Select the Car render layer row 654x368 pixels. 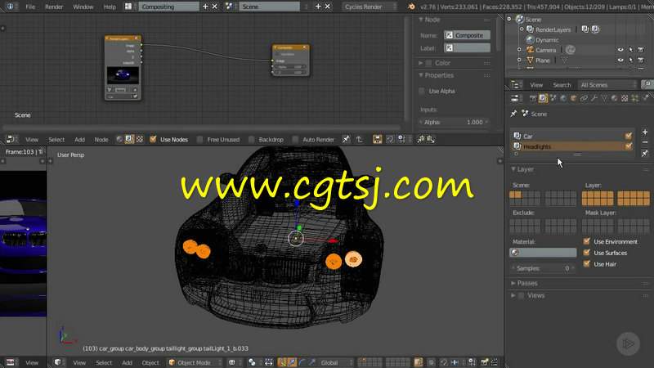point(571,136)
